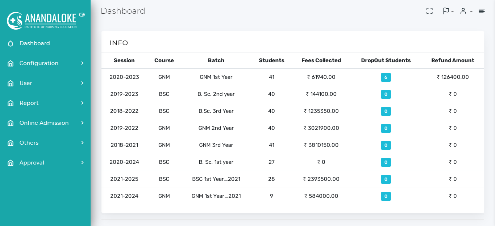Screen dimensions: 495x226
Task: Click the dropout badge for GNM 1st Year_2021
Action: 386,196
